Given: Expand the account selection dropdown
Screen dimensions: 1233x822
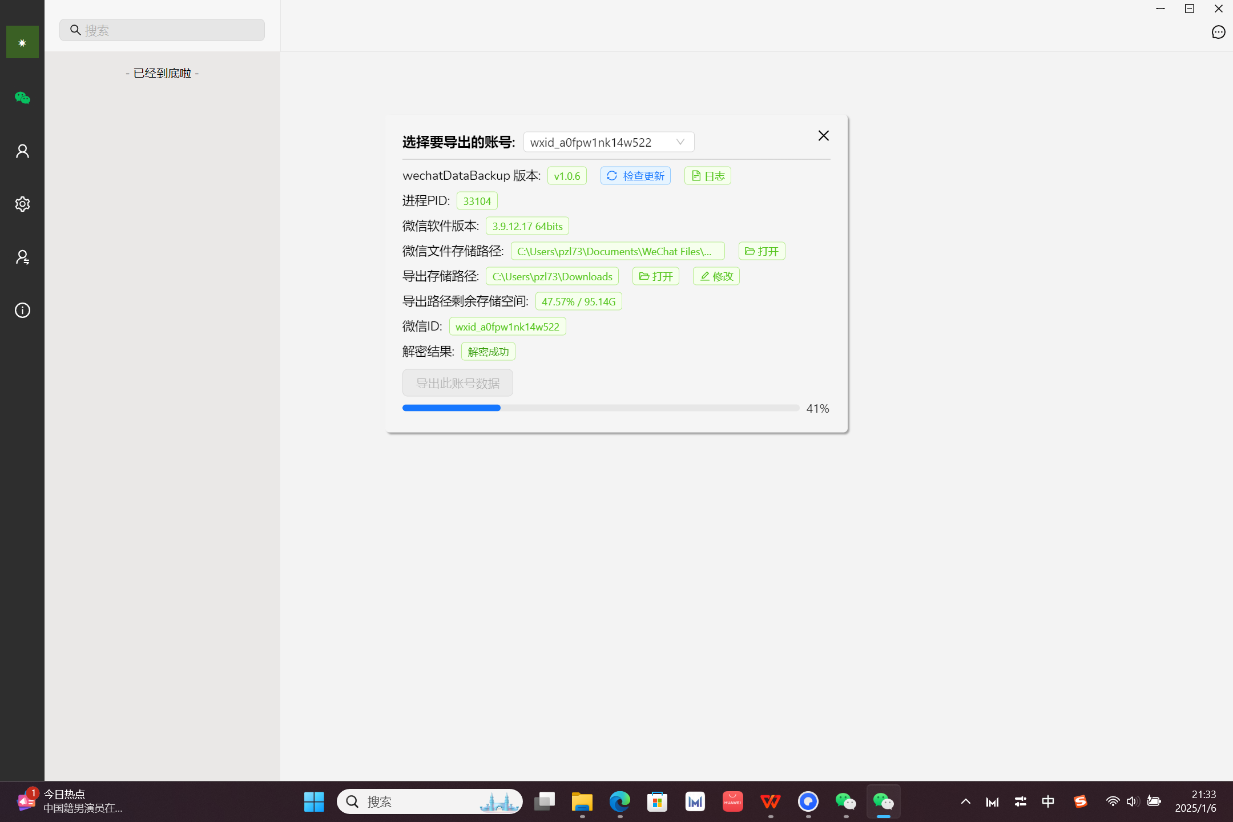Looking at the screenshot, I should [609, 142].
